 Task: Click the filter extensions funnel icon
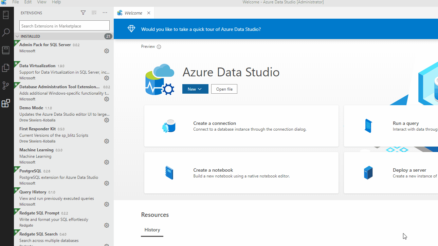[x=83, y=13]
